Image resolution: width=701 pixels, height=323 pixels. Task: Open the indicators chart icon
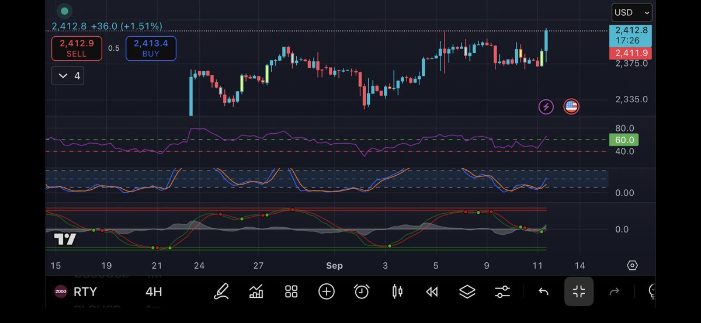pyautogui.click(x=256, y=291)
